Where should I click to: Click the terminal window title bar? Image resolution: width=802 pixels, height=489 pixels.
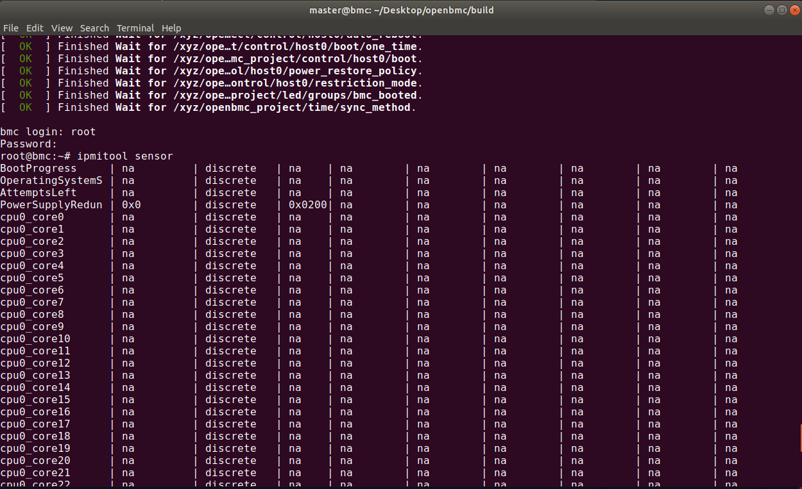401,10
